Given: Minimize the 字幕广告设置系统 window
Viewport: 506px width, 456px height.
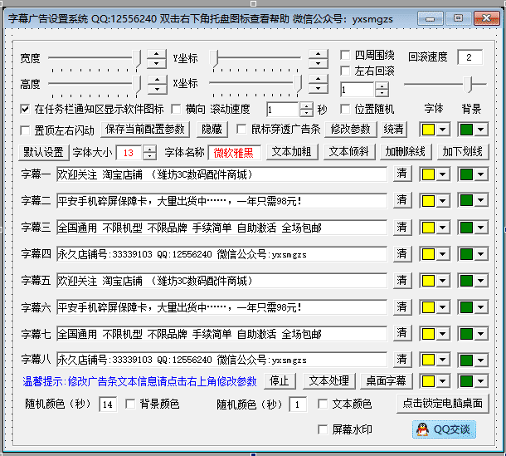Looking at the screenshot, I should point(430,18).
